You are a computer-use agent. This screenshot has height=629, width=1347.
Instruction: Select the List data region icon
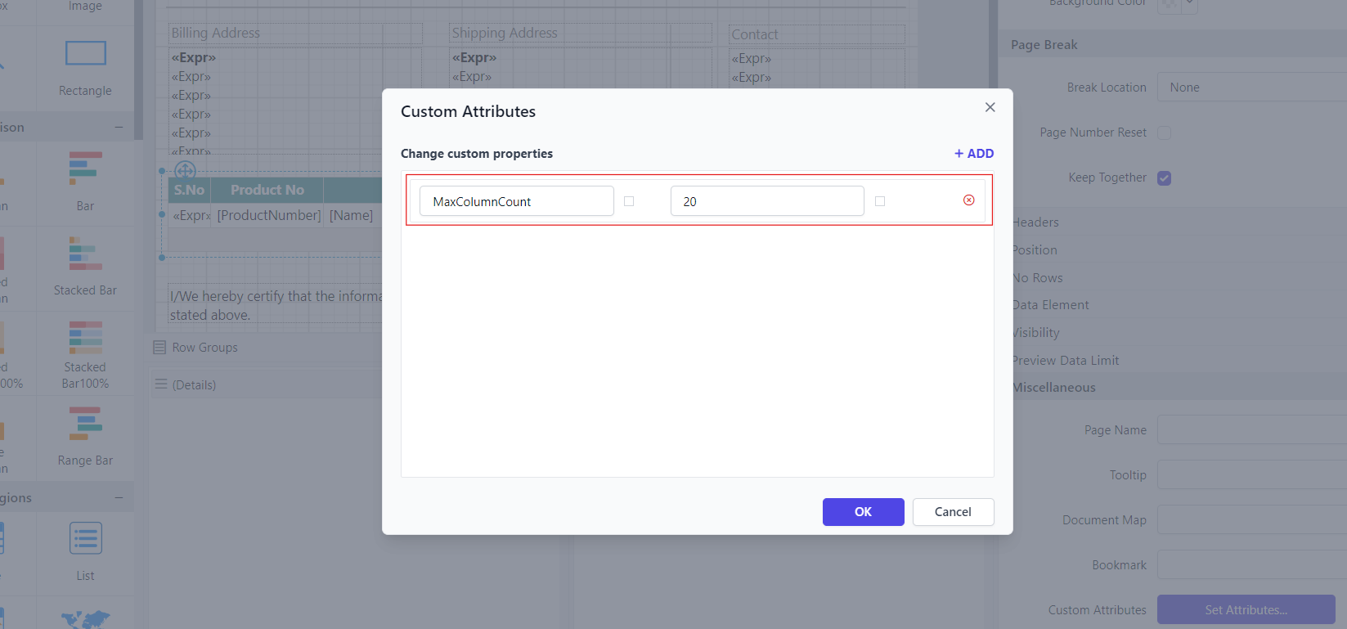pyautogui.click(x=85, y=539)
